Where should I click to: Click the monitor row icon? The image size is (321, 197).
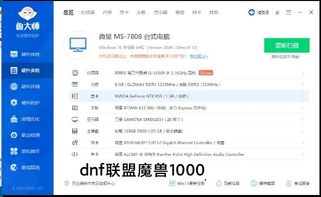[75, 119]
